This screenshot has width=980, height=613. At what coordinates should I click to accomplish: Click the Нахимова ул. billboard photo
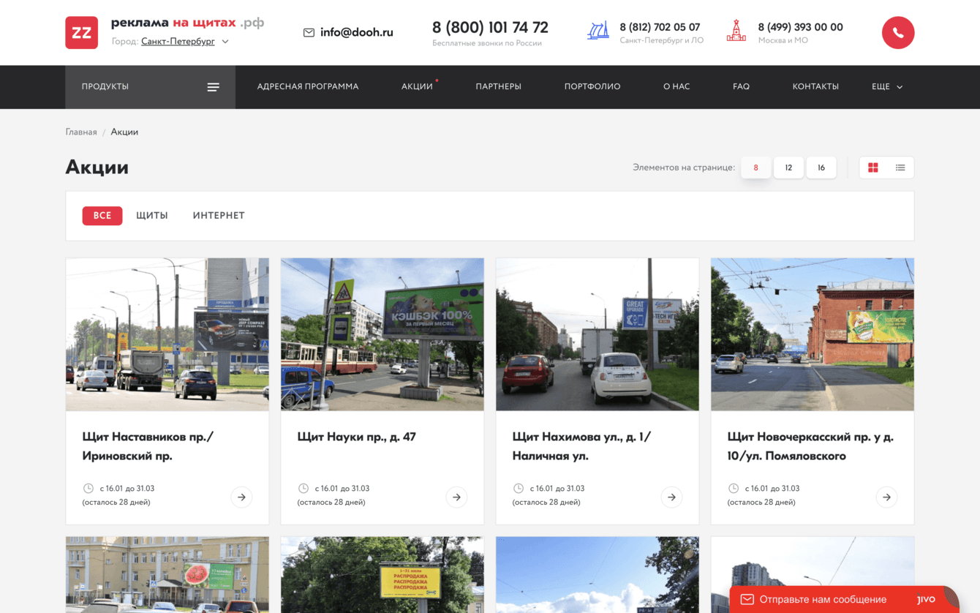[x=598, y=334]
